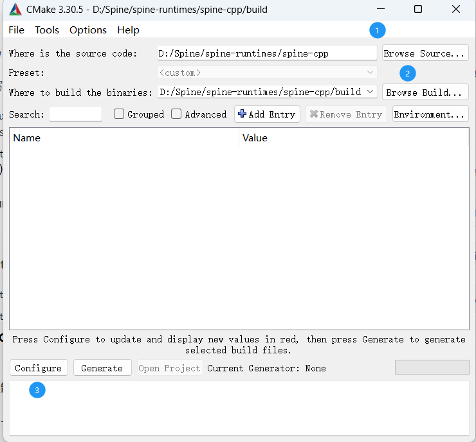The height and width of the screenshot is (442, 476).
Task: Click the blue plus icon on Add Entry
Action: [x=242, y=114]
